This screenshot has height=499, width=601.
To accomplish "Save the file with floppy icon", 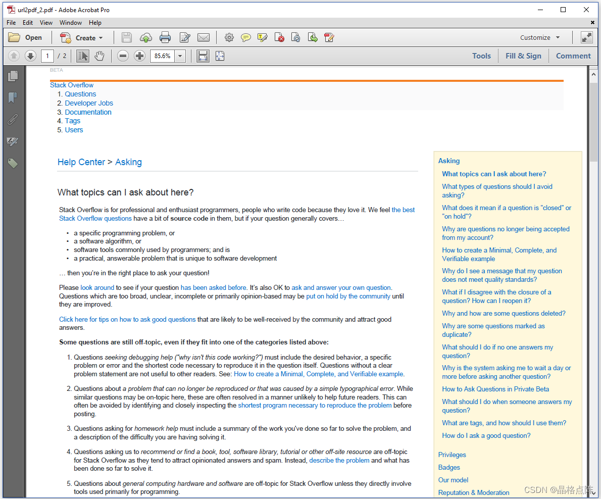I will tap(126, 37).
